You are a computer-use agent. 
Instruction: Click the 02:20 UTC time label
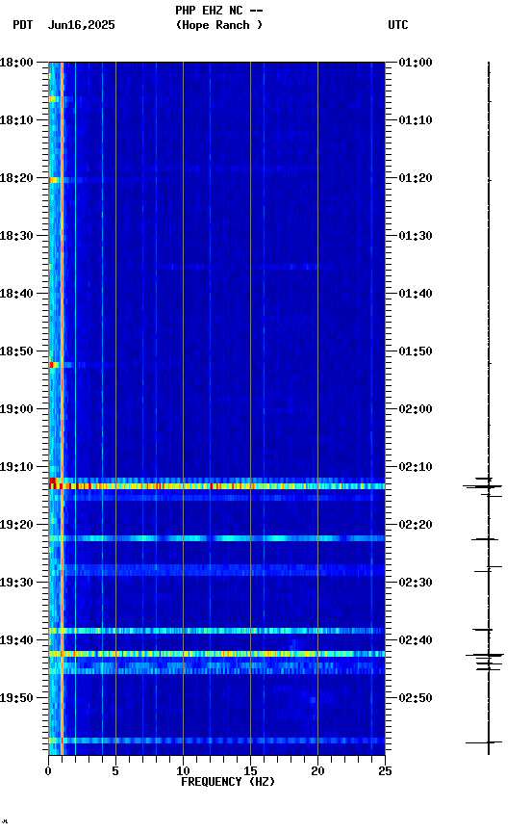pos(416,525)
